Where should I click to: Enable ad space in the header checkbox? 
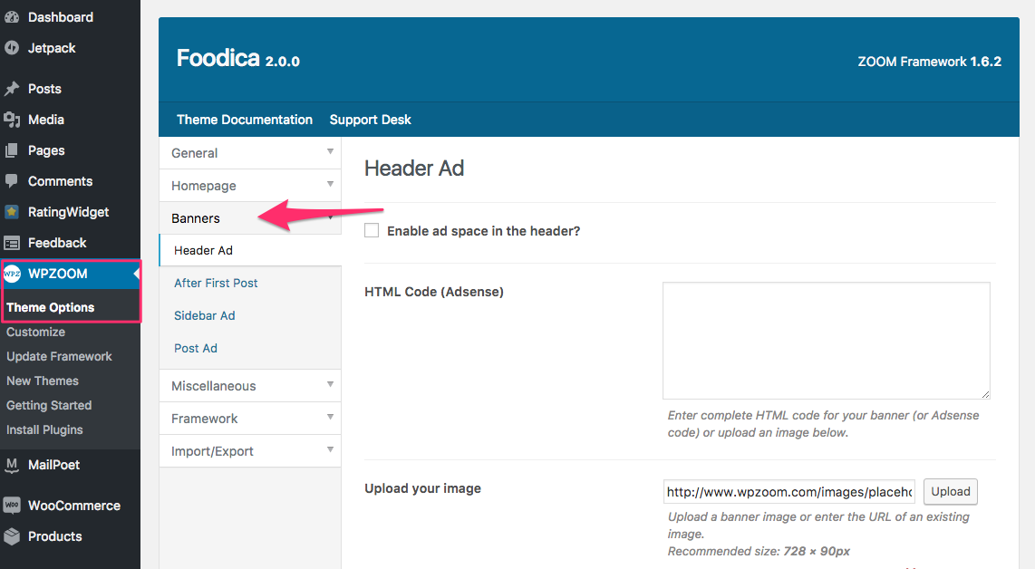point(372,230)
